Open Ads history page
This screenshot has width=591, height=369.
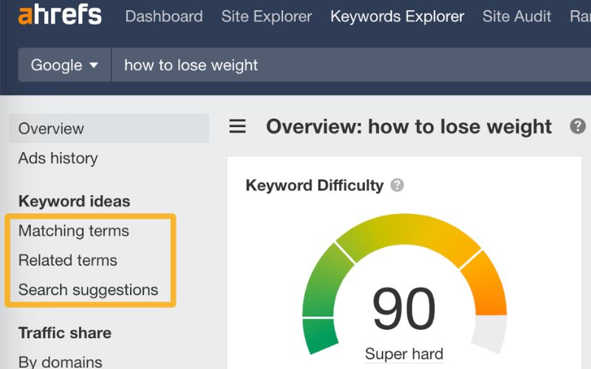[58, 158]
